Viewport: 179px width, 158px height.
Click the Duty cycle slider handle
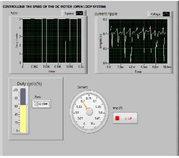coord(27,105)
